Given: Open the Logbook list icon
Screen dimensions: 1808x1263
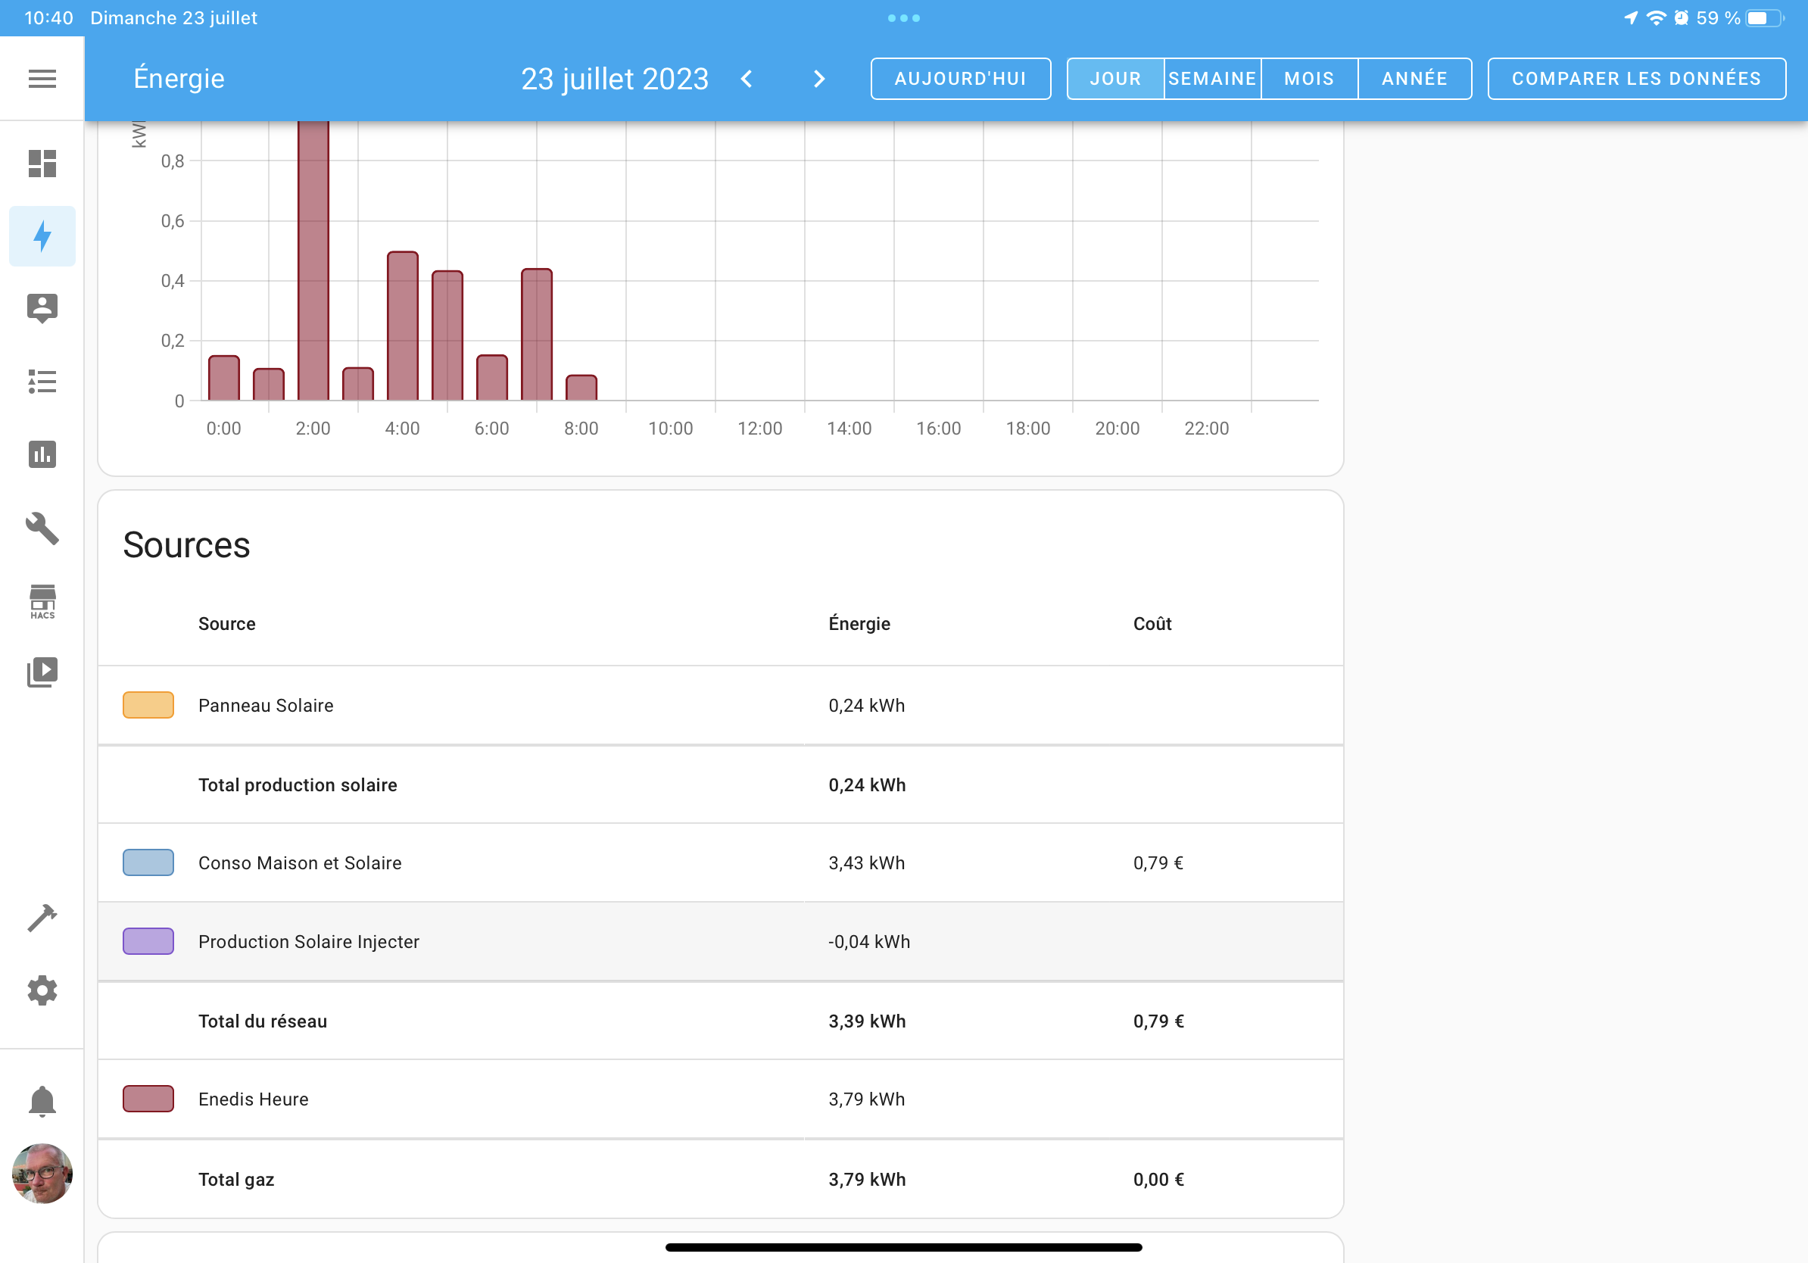Looking at the screenshot, I should (x=42, y=382).
